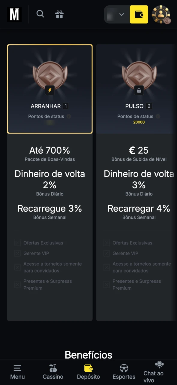This screenshot has width=177, height=385.
Task: Open the yellow wallet deposit icon
Action: 139,14
